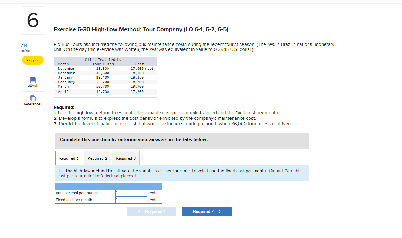This screenshot has width=402, height=238.
Task: Click the 13,800 miles value
Action: pos(102,69)
